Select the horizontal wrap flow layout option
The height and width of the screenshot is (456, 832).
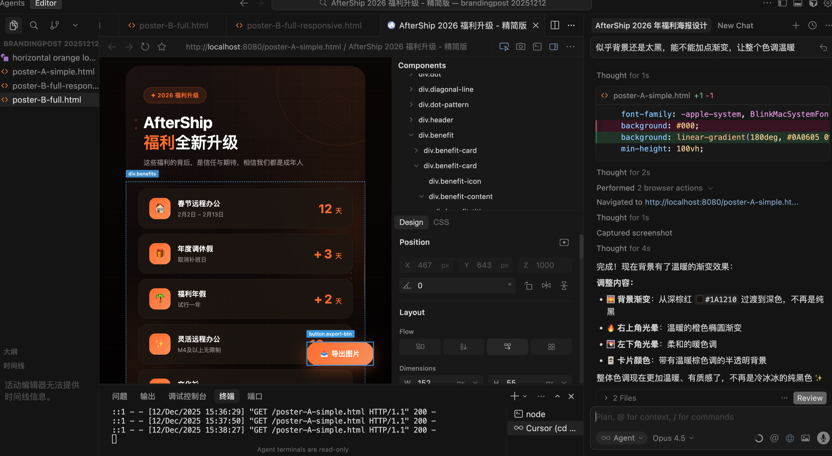coord(507,346)
